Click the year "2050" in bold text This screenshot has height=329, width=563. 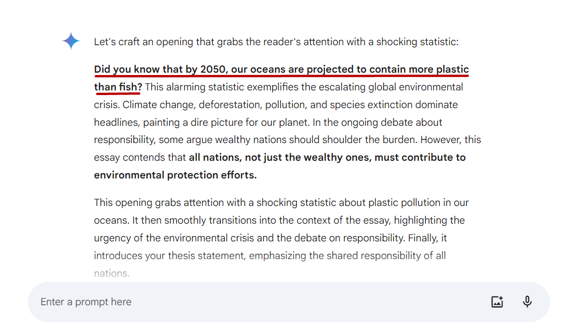[x=213, y=69]
